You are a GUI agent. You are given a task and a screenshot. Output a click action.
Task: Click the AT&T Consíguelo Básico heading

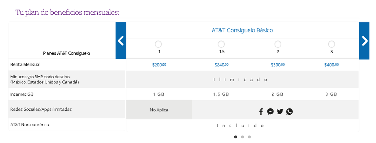tap(242, 31)
